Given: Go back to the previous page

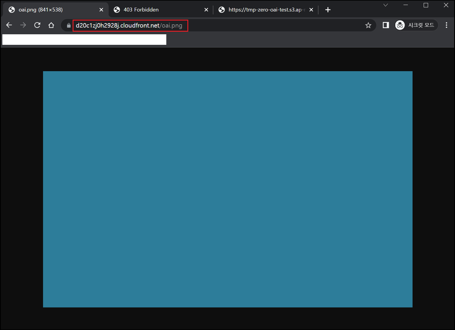Looking at the screenshot, I should pos(9,25).
